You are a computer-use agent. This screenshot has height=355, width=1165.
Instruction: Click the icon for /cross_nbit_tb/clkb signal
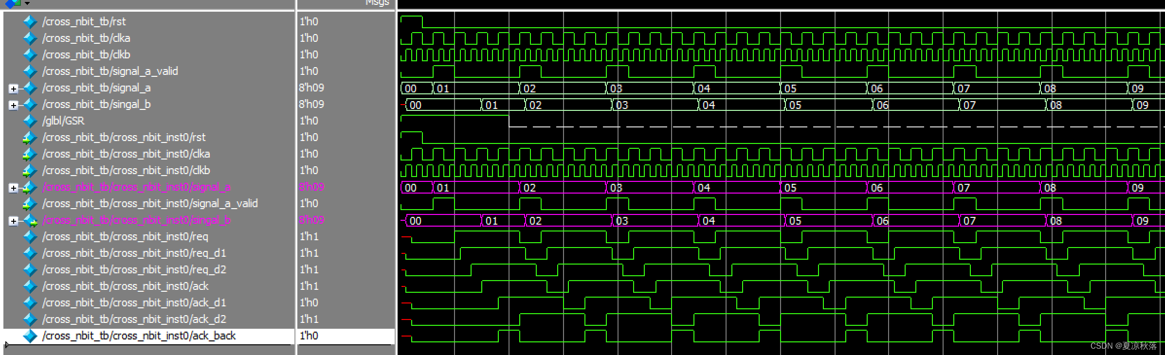tap(30, 54)
